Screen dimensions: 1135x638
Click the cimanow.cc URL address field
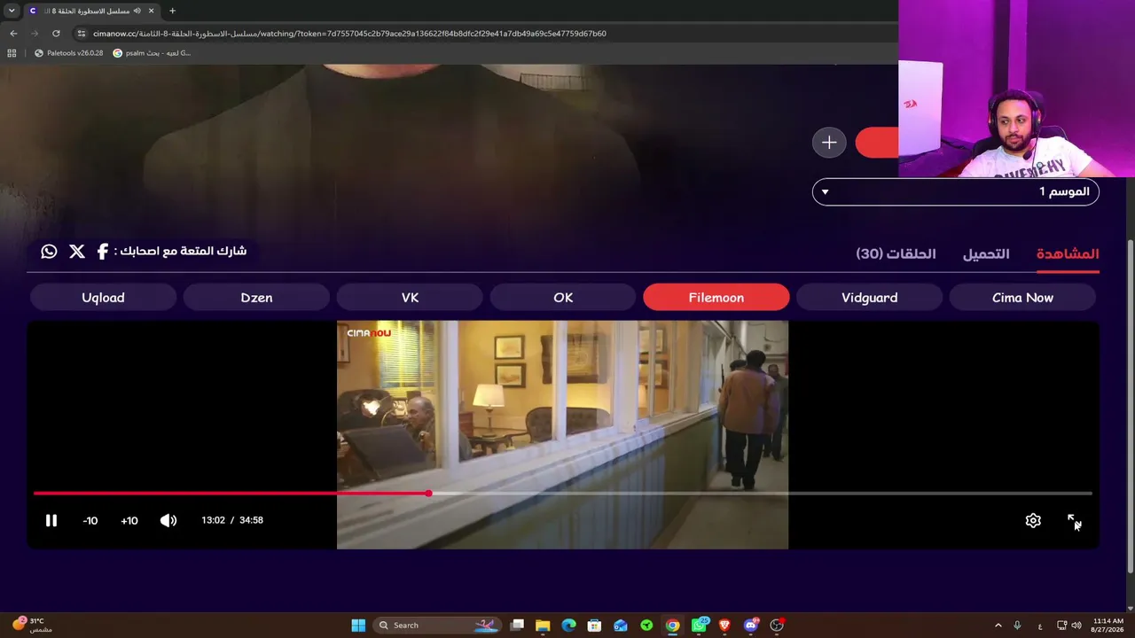349,34
